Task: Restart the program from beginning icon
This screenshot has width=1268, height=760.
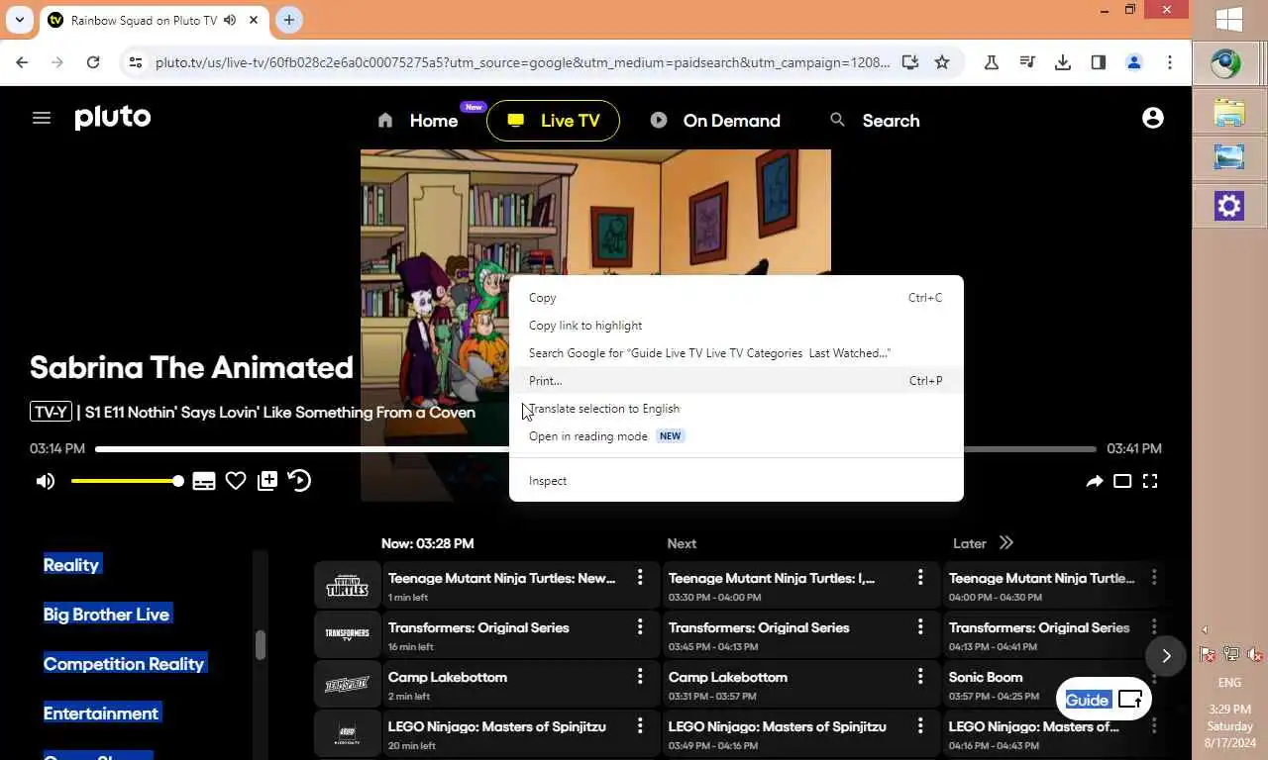Action: [x=299, y=481]
